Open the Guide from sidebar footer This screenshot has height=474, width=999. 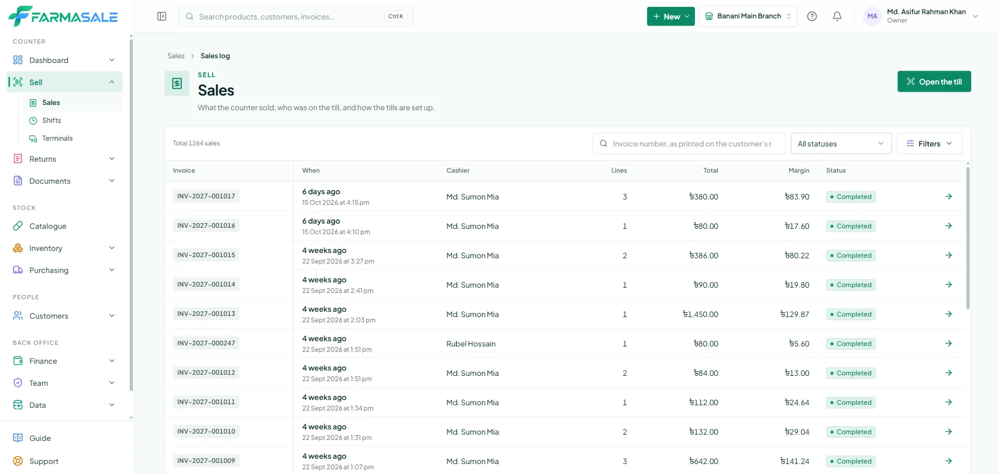click(65, 438)
